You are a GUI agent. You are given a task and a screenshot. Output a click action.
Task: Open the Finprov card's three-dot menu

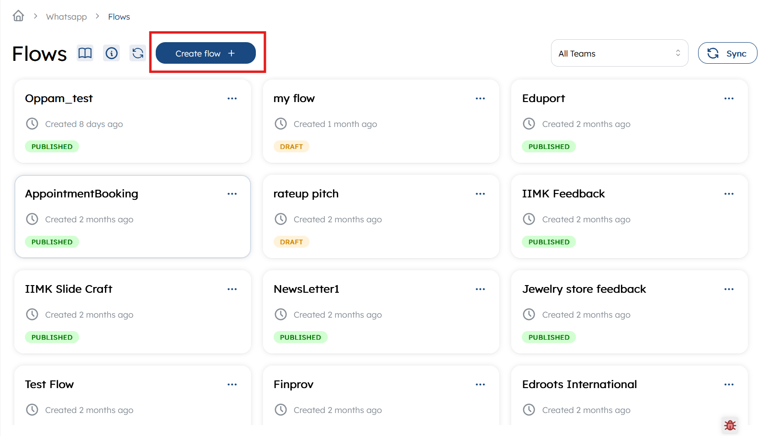coord(481,384)
